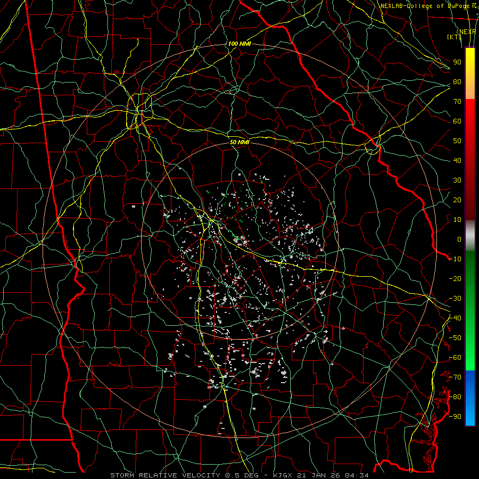Click the 100 NMI range ring label
Viewport: 479px width, 479px height.
point(240,44)
